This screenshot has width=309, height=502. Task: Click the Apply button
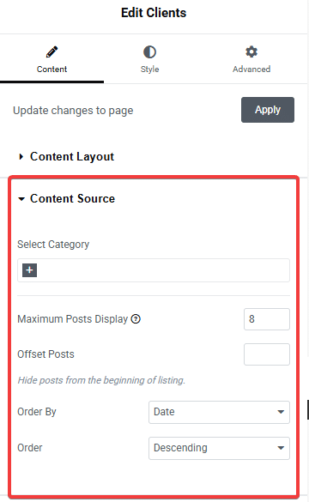click(268, 110)
